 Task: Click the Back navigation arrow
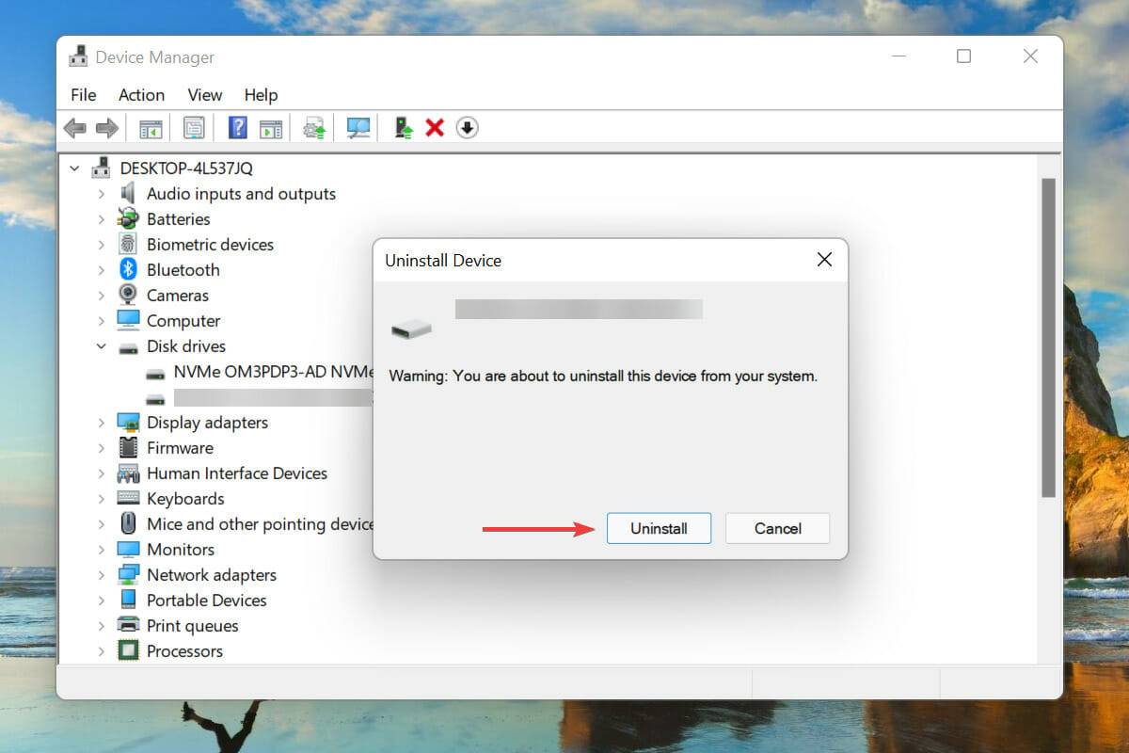click(75, 127)
